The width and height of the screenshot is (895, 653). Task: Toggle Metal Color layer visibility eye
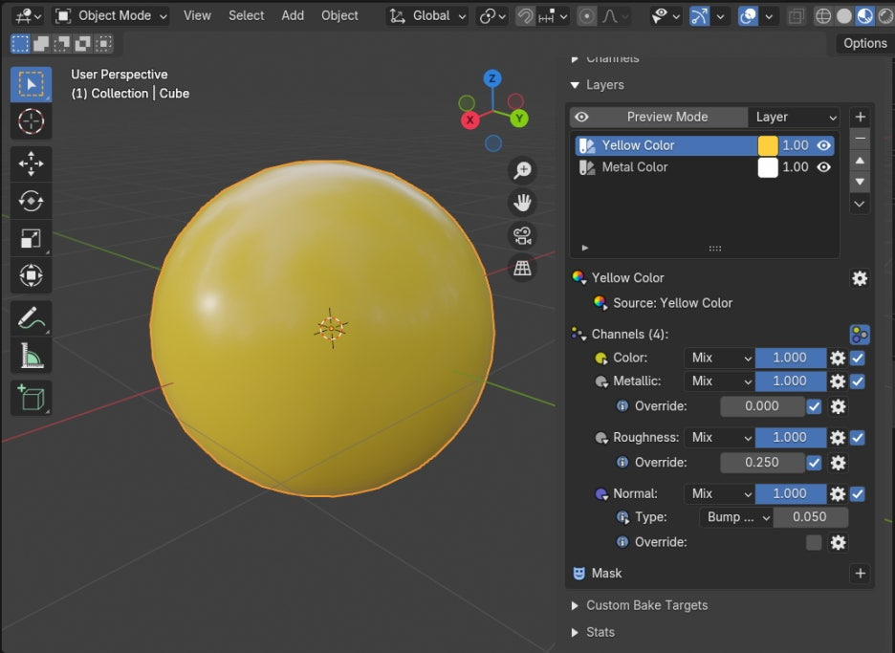pos(823,167)
